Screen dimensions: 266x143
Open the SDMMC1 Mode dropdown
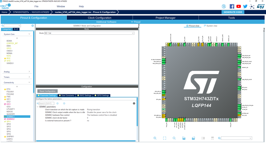(x=89, y=33)
